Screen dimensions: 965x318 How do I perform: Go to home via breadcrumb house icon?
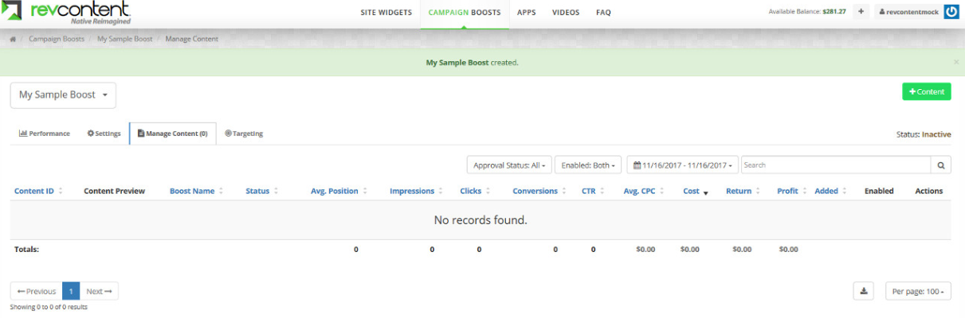click(x=14, y=39)
